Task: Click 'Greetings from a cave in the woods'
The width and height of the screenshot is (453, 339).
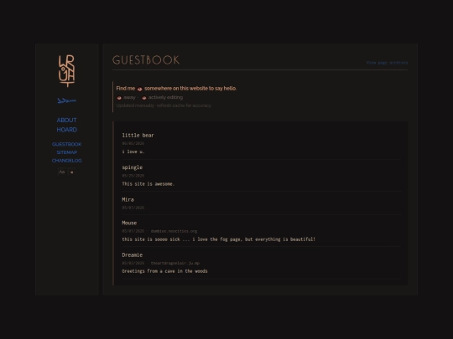Action: (x=164, y=271)
